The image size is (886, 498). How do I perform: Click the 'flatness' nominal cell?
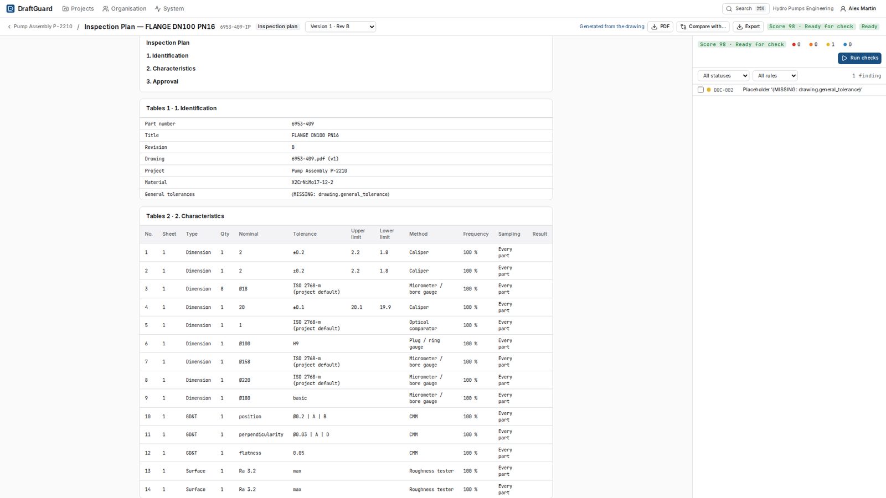(x=250, y=453)
